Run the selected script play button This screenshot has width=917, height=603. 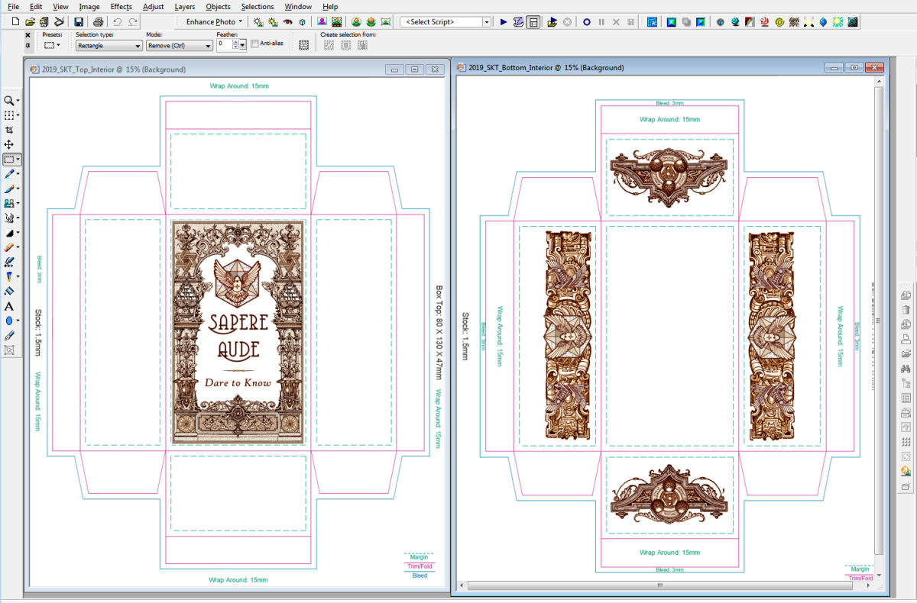[504, 22]
